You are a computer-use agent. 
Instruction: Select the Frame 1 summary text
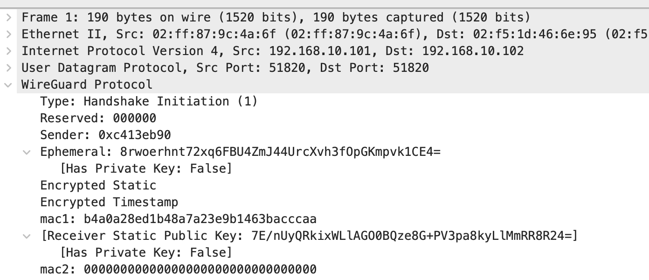[x=276, y=18]
